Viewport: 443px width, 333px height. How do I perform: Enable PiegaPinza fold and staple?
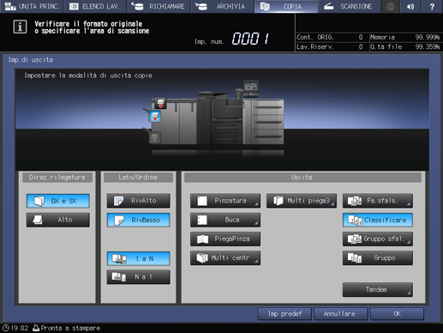click(225, 239)
